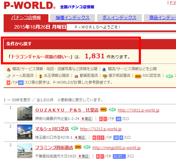The width and height of the screenshot is (176, 159).
Task: Click red 2 パチ badge for マルシェ川口芝店
Action: click(98, 138)
